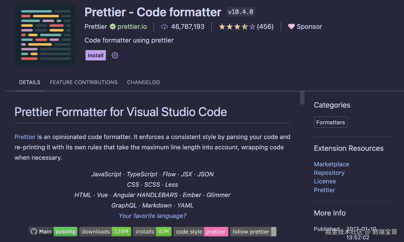Click the details pane scrollbar thumb
This screenshot has height=242, width=404.
click(x=302, y=98)
